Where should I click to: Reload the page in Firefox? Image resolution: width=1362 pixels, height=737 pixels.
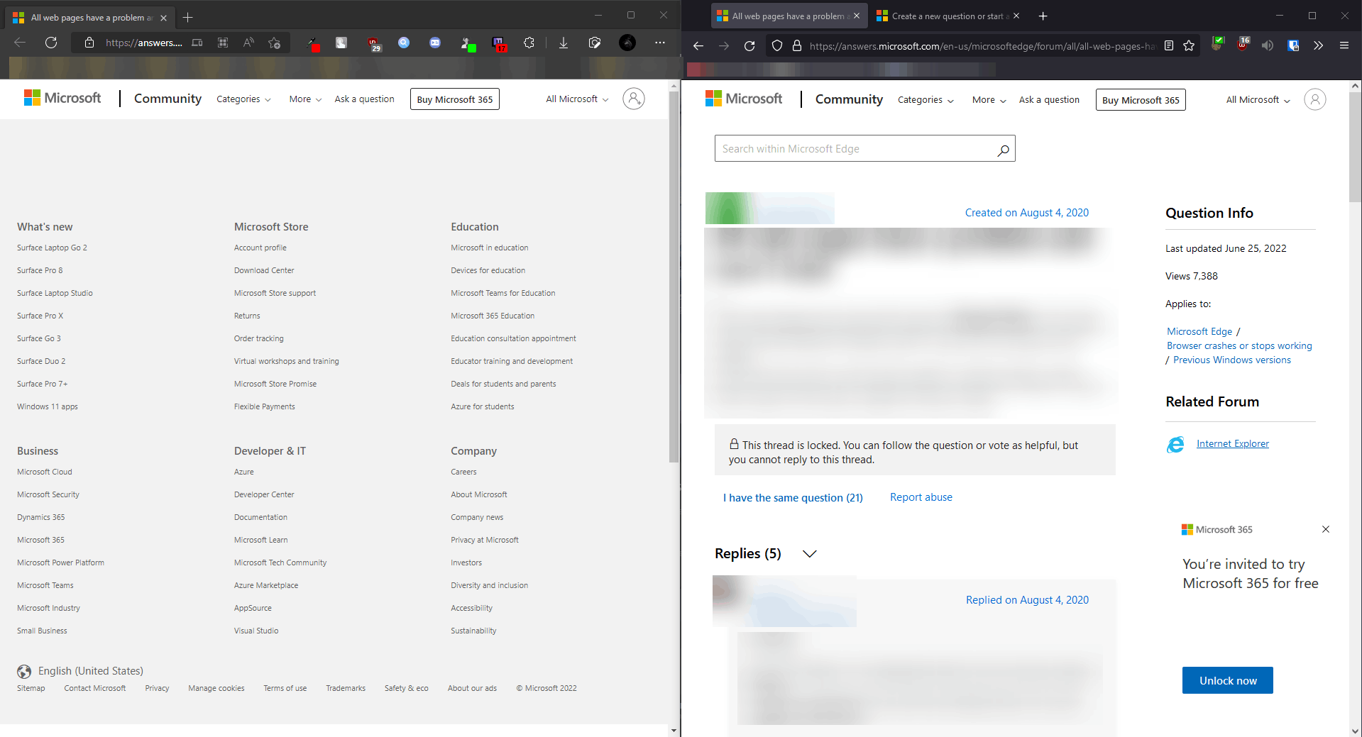[x=749, y=45]
